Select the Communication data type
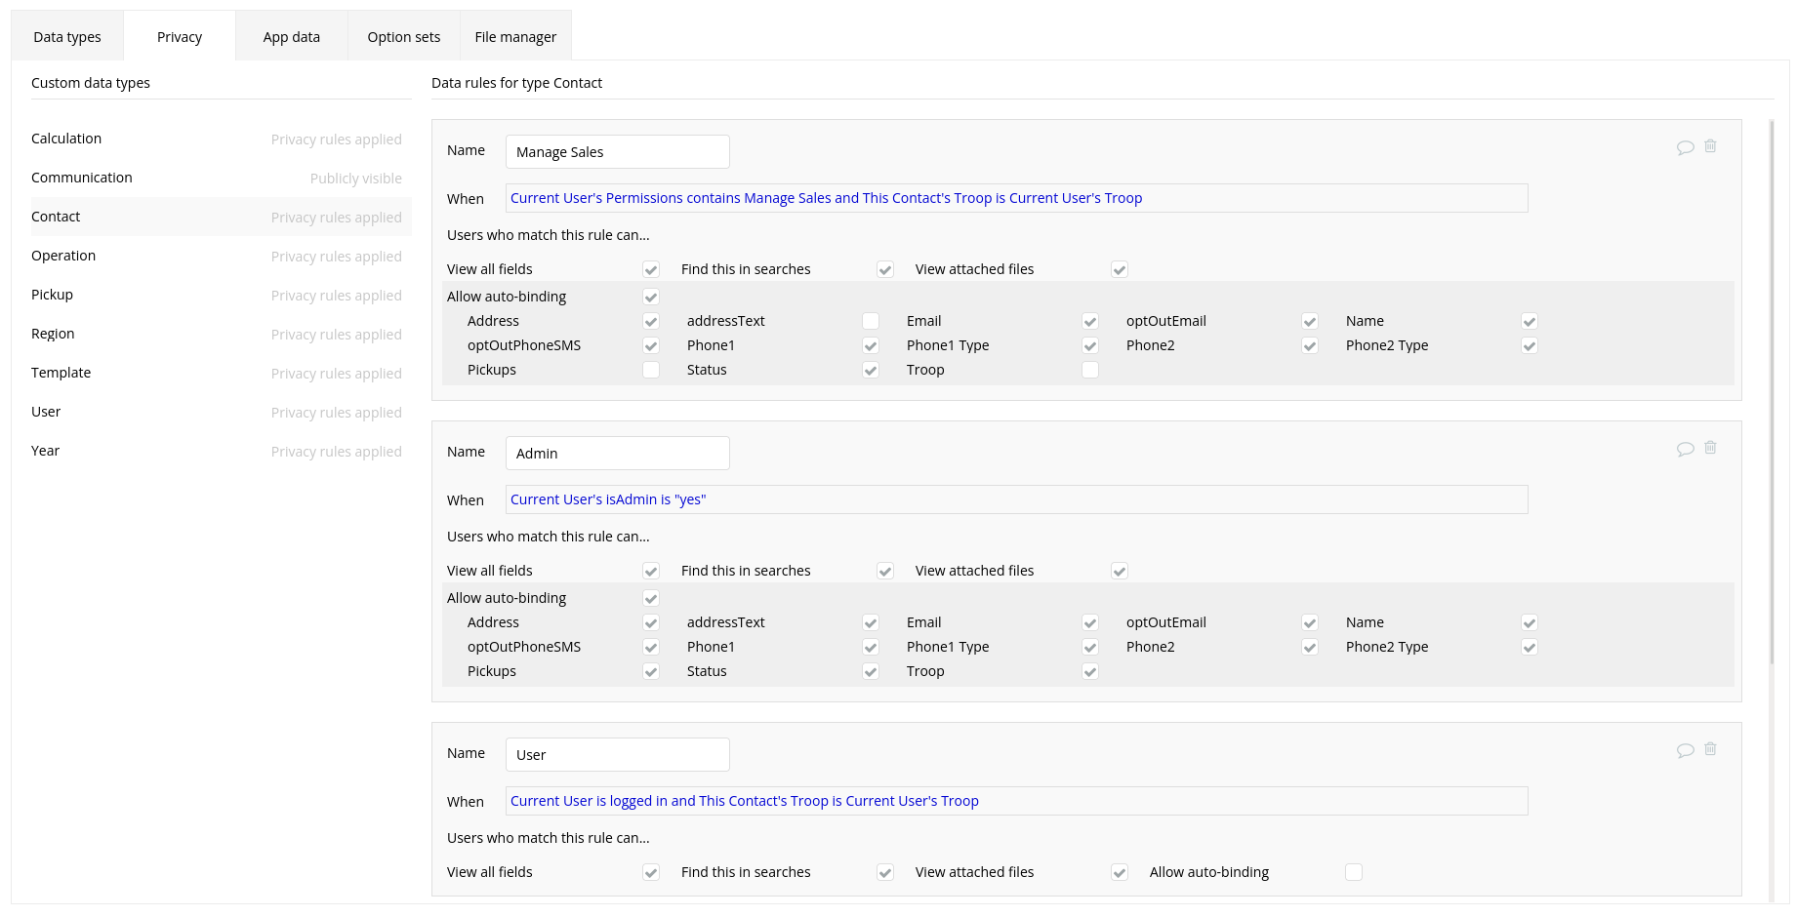Screen dimensions: 1796x917 82,177
